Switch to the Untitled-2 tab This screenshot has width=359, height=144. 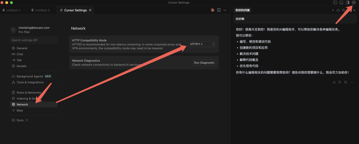(x=42, y=10)
